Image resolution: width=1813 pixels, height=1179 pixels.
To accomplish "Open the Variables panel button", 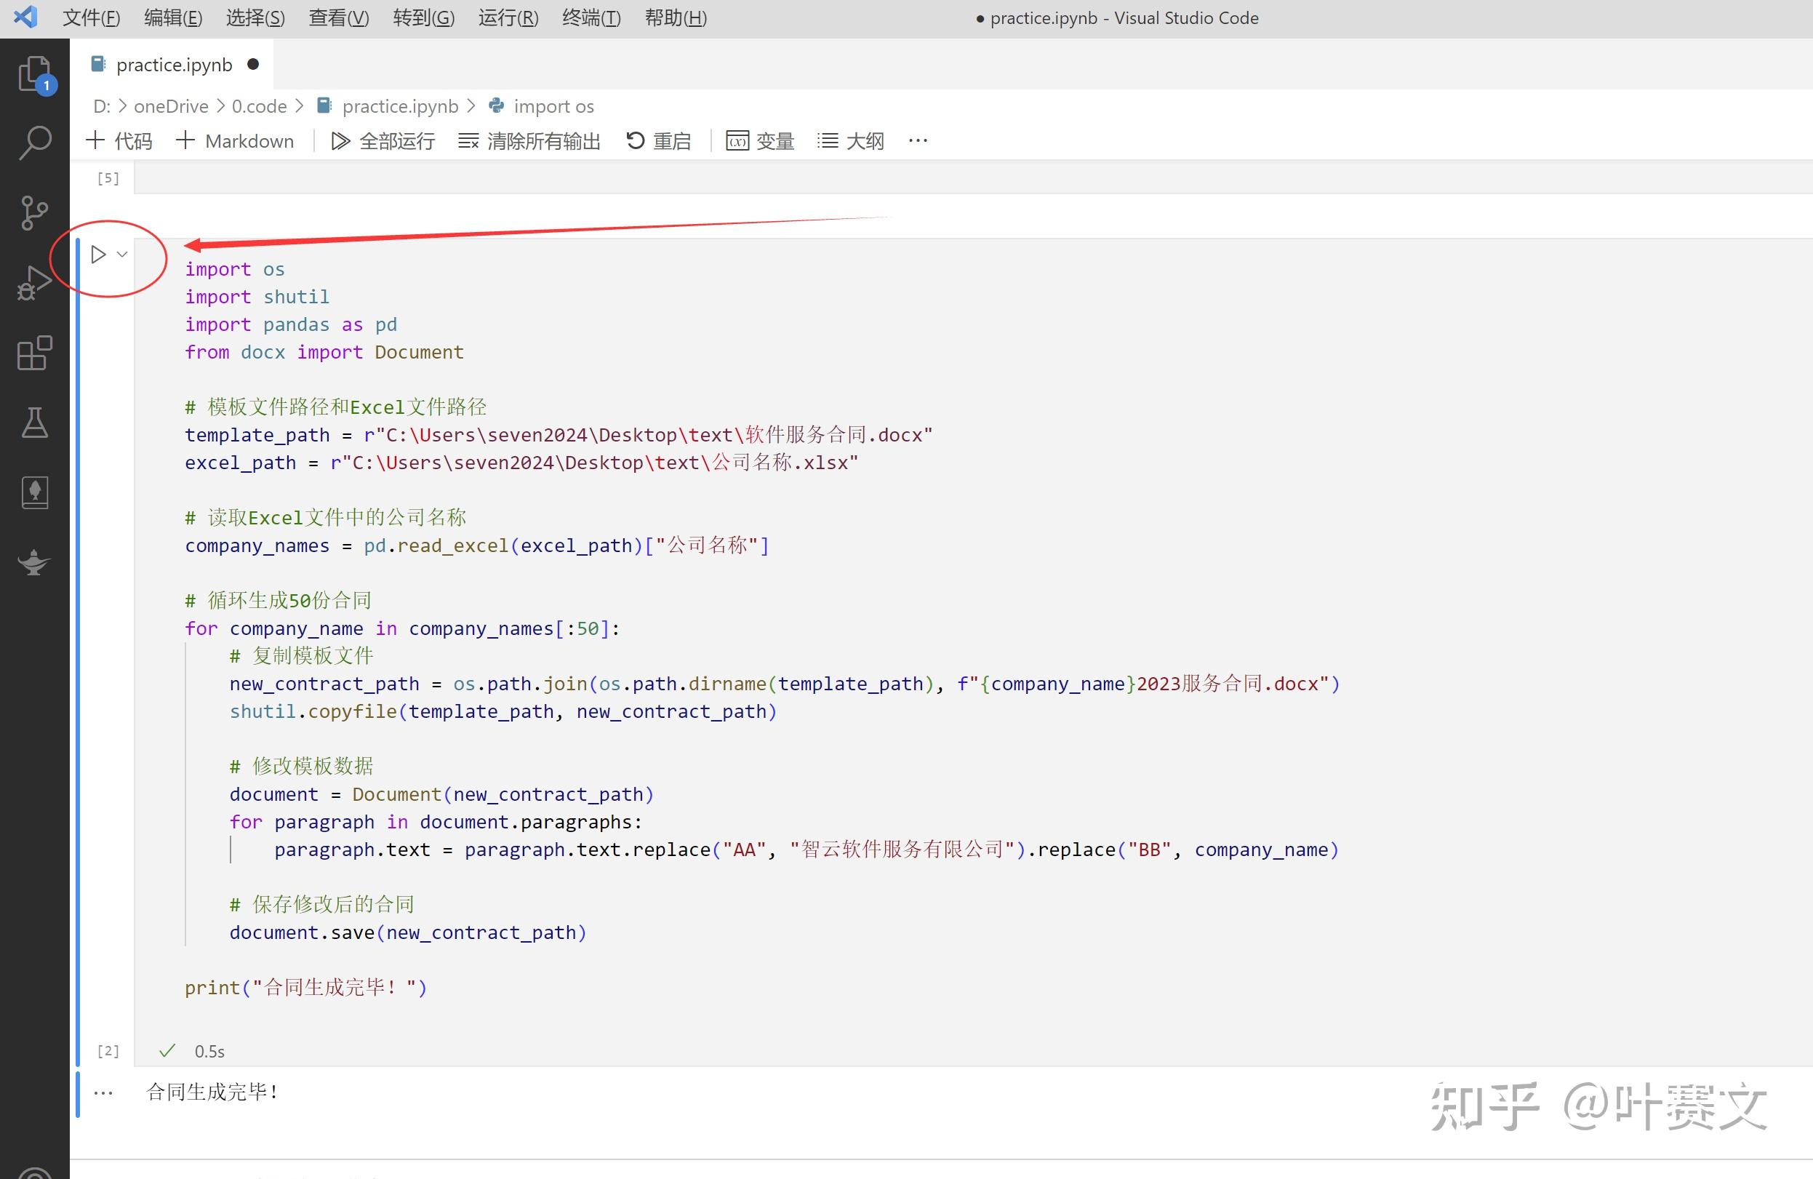I will click(759, 141).
